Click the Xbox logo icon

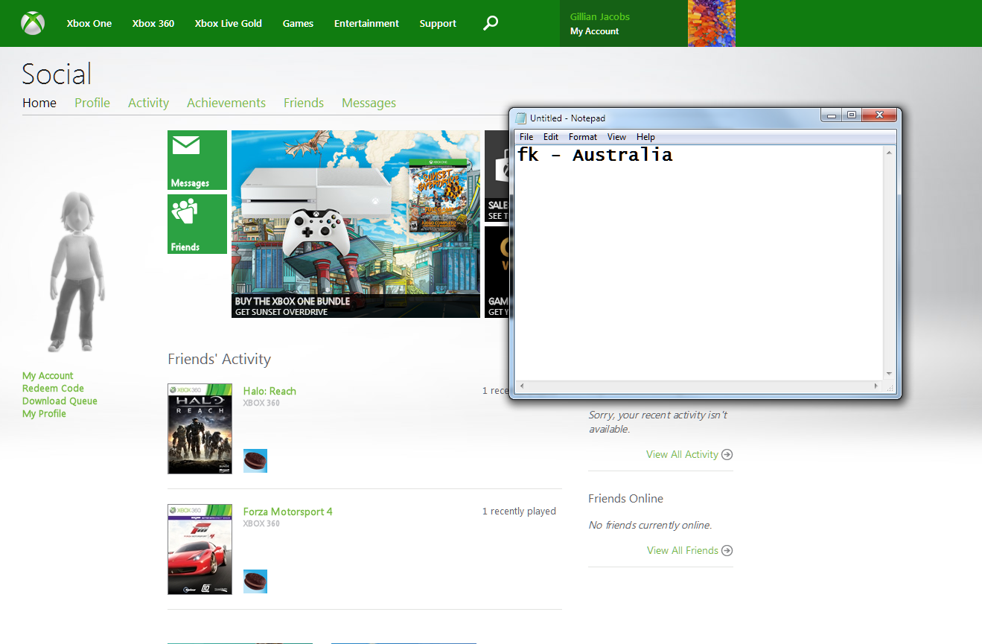click(x=33, y=23)
